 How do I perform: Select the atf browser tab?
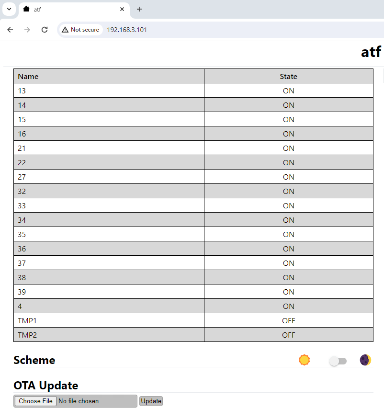(72, 9)
